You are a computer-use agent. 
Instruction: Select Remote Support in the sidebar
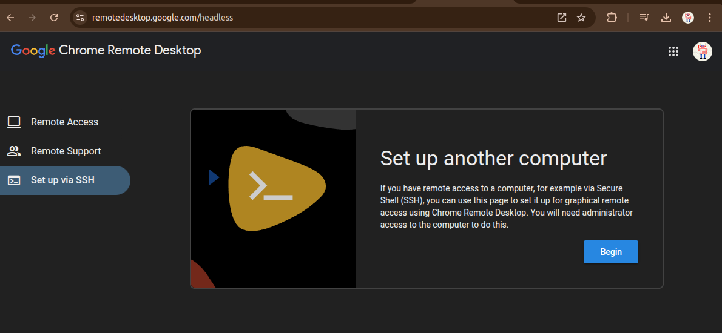(65, 151)
